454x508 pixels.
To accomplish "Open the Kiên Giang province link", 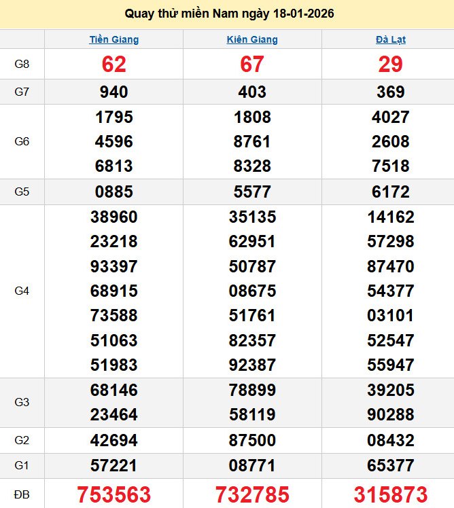I will click(x=251, y=39).
